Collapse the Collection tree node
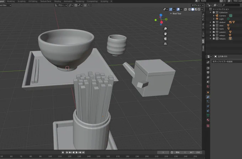242x159 pixels. (210, 12)
